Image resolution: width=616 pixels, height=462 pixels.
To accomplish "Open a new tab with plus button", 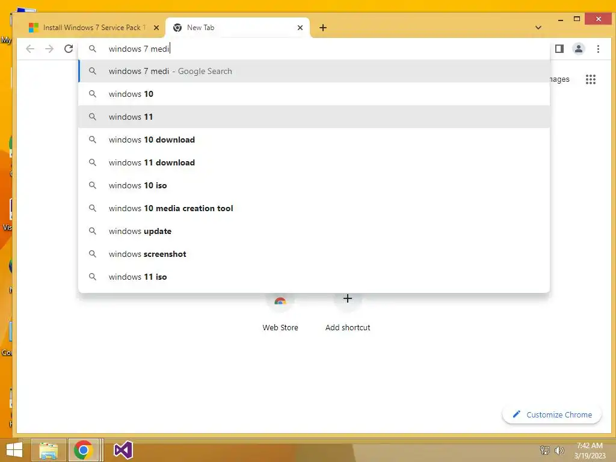I will pyautogui.click(x=323, y=28).
